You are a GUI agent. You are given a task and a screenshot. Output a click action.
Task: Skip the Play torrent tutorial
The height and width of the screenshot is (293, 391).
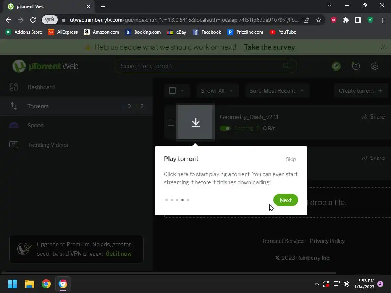click(291, 159)
